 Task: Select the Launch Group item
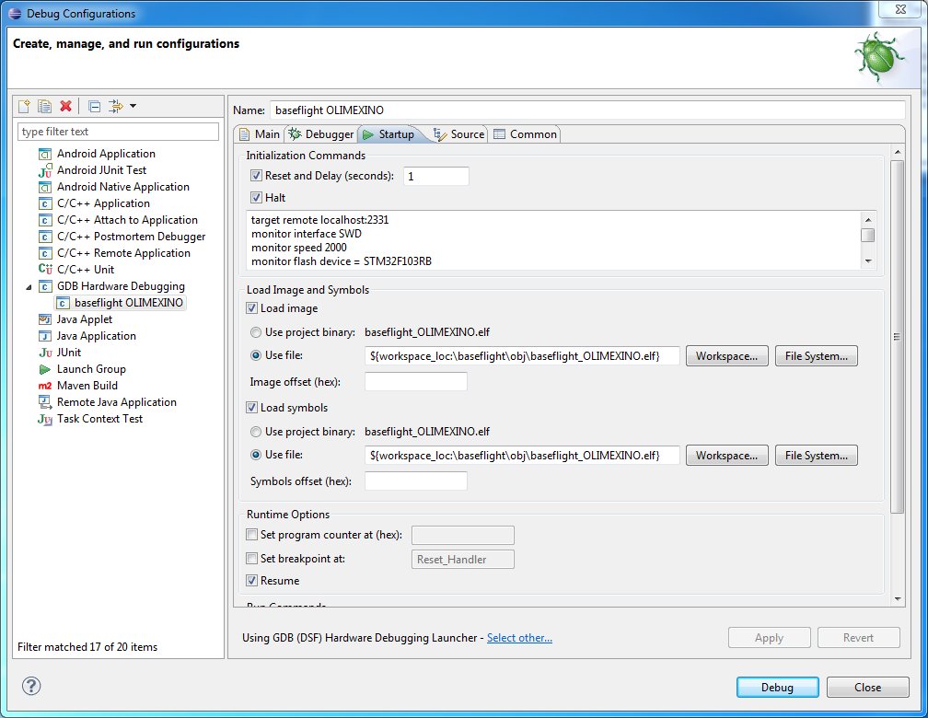[x=90, y=369]
